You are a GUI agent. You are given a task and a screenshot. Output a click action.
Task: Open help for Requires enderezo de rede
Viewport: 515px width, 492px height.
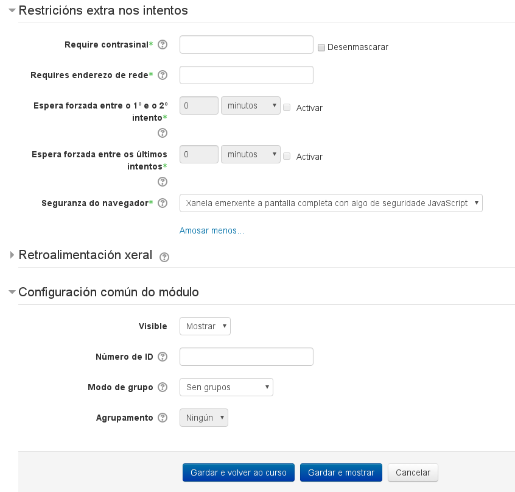(163, 75)
